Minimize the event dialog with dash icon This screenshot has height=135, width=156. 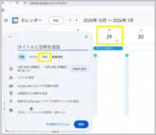[10, 37]
